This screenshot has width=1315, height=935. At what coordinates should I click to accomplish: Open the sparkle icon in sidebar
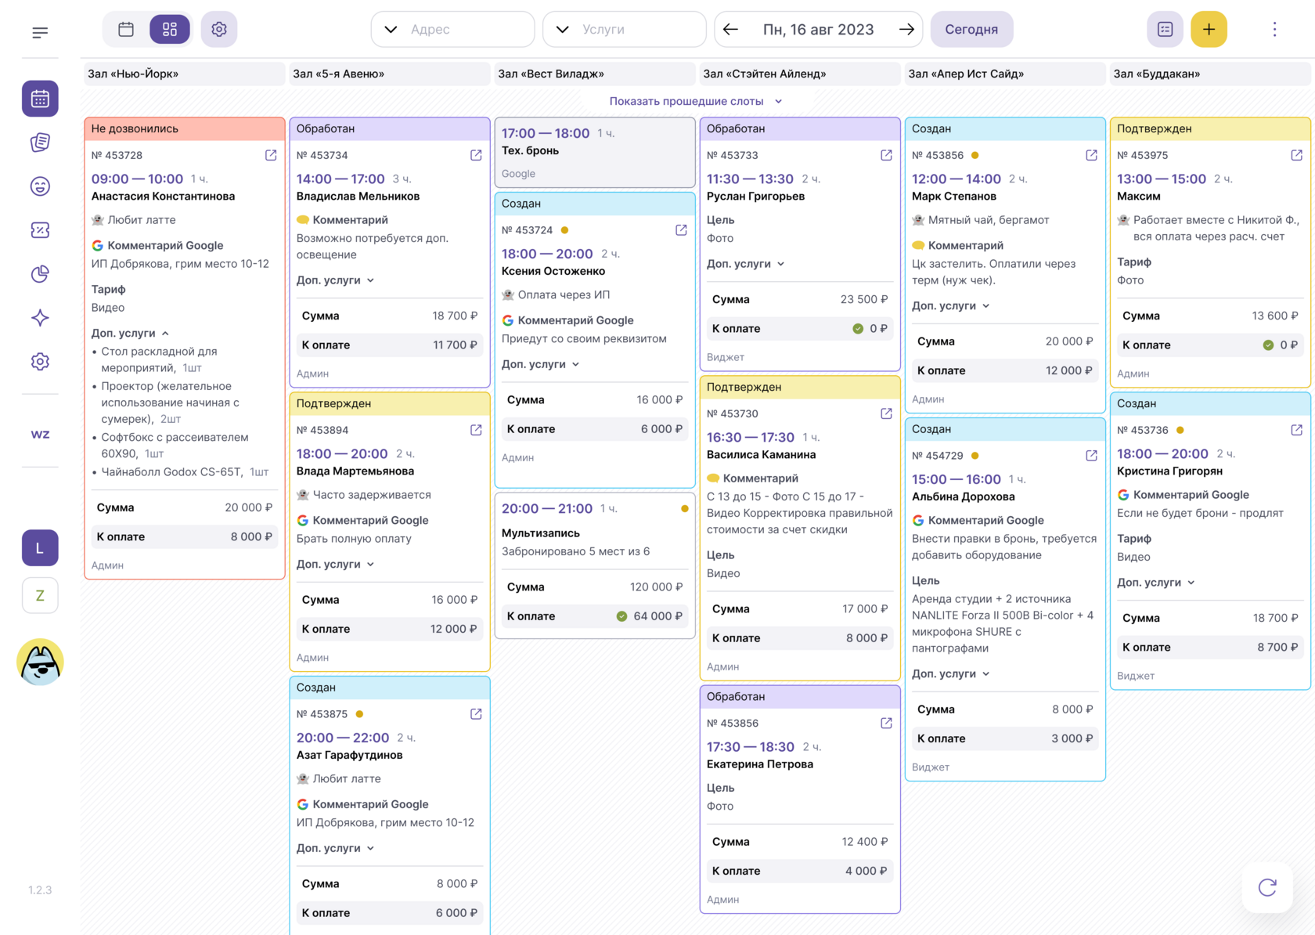click(40, 318)
